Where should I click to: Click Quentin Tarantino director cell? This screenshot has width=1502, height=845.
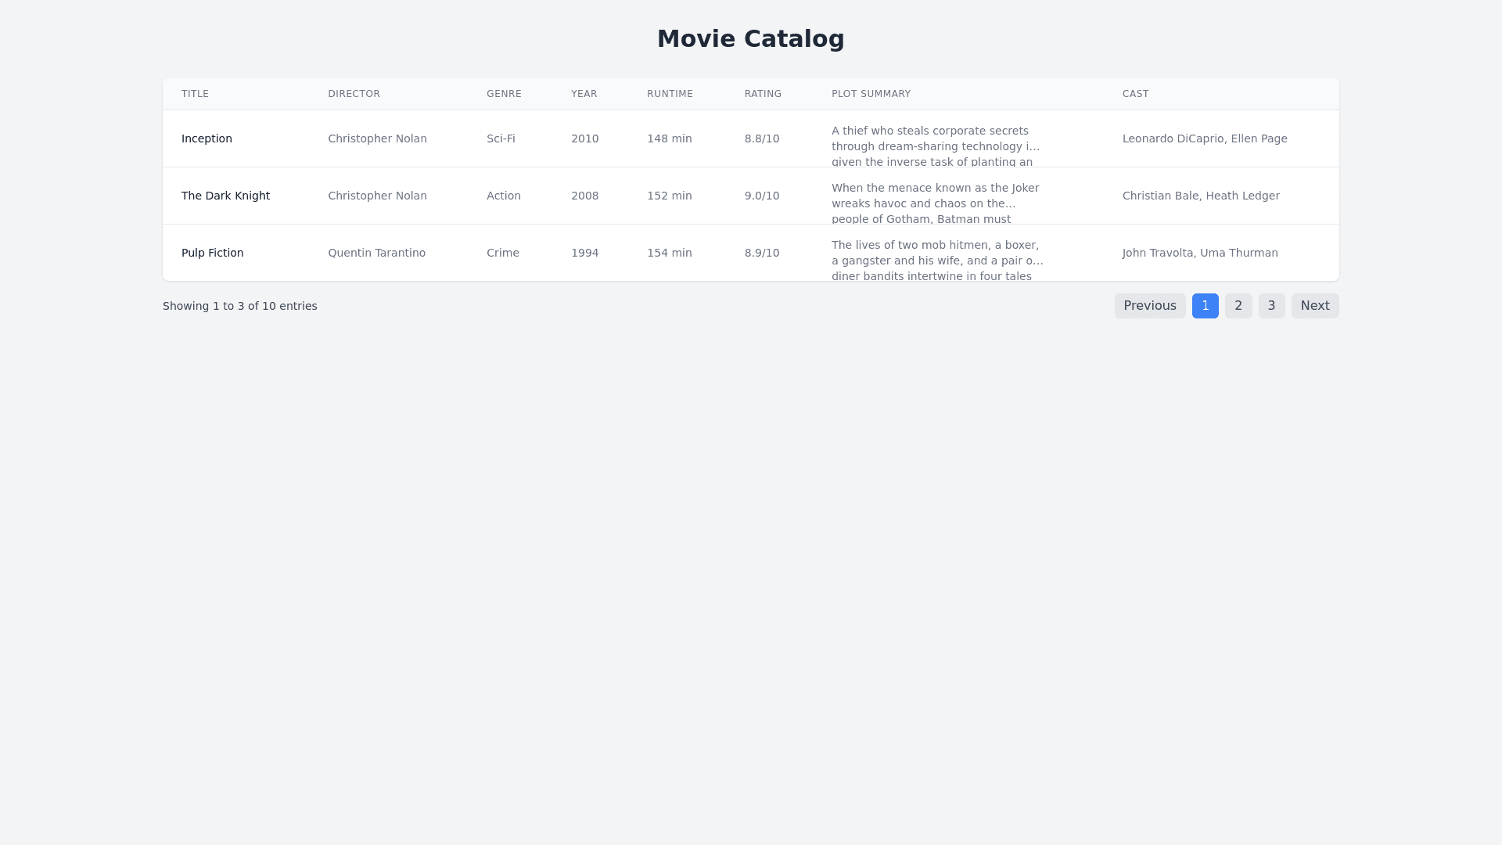[376, 253]
